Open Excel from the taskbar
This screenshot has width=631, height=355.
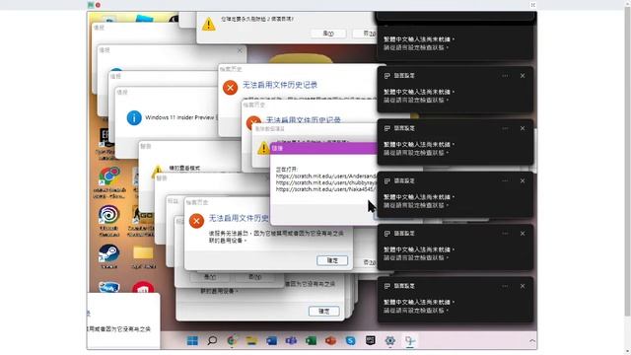pos(311,341)
